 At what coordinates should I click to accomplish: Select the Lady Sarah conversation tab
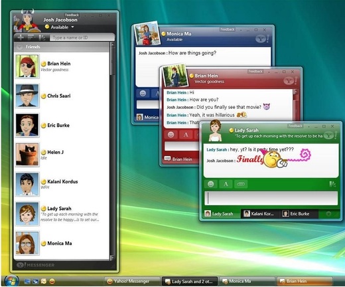(222, 214)
